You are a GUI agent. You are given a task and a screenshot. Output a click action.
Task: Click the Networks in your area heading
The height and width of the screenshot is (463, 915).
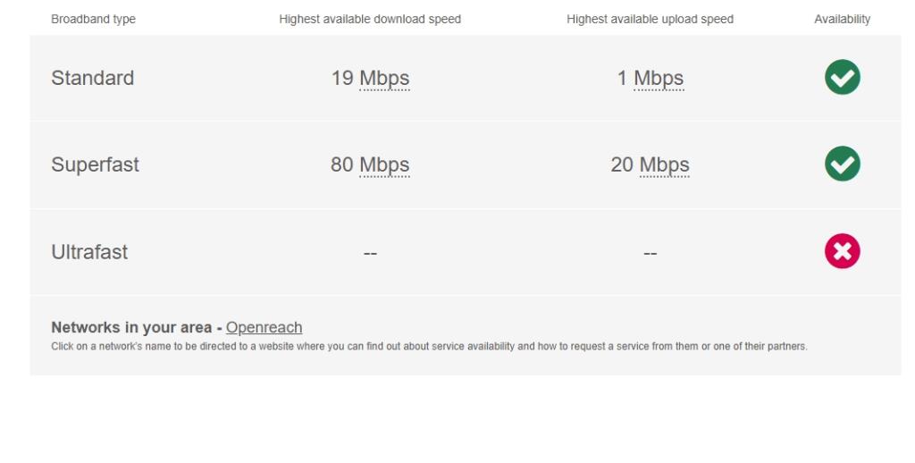tap(131, 327)
